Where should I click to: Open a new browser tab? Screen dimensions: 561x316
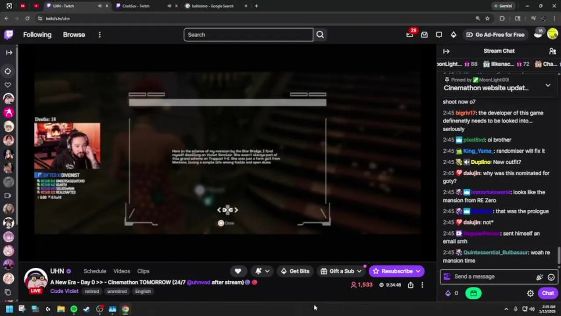point(256,6)
